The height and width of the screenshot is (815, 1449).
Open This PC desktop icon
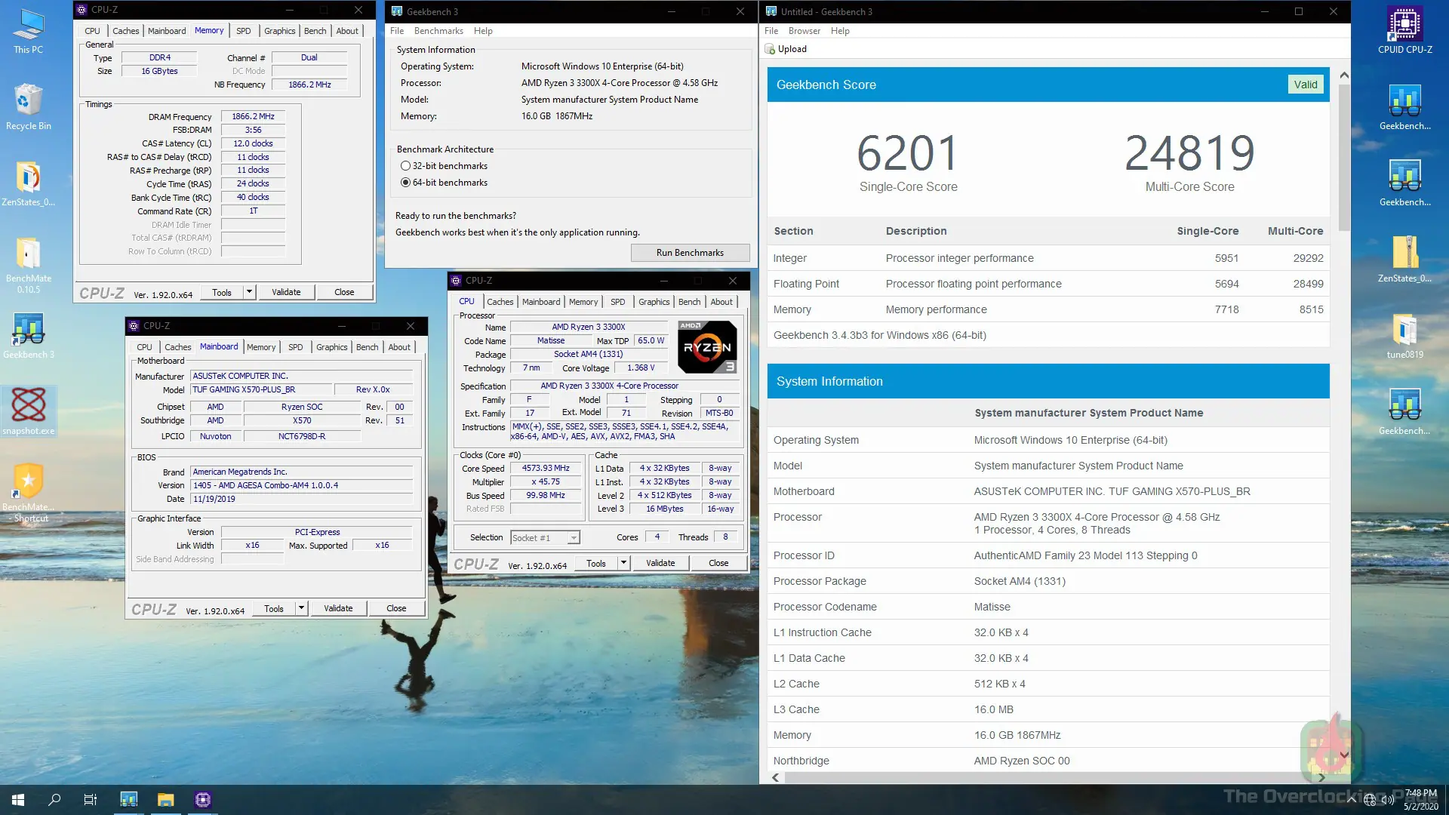tap(28, 32)
